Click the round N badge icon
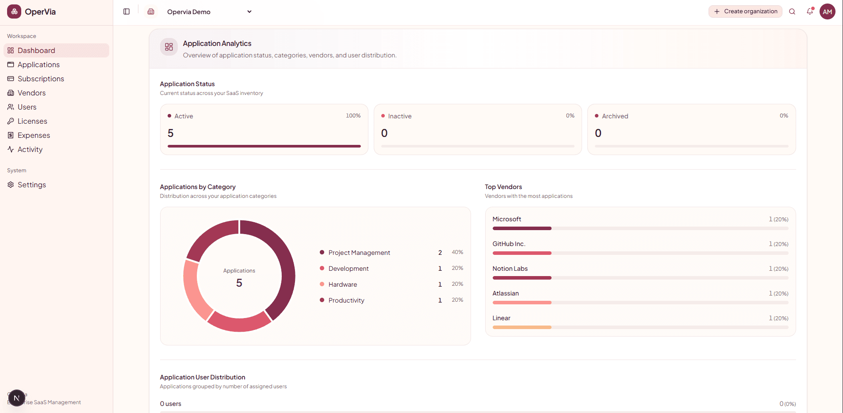 [x=17, y=398]
